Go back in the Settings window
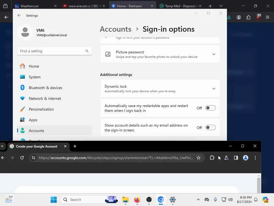Viewport: 274px width, 206px height. [x=19, y=15]
